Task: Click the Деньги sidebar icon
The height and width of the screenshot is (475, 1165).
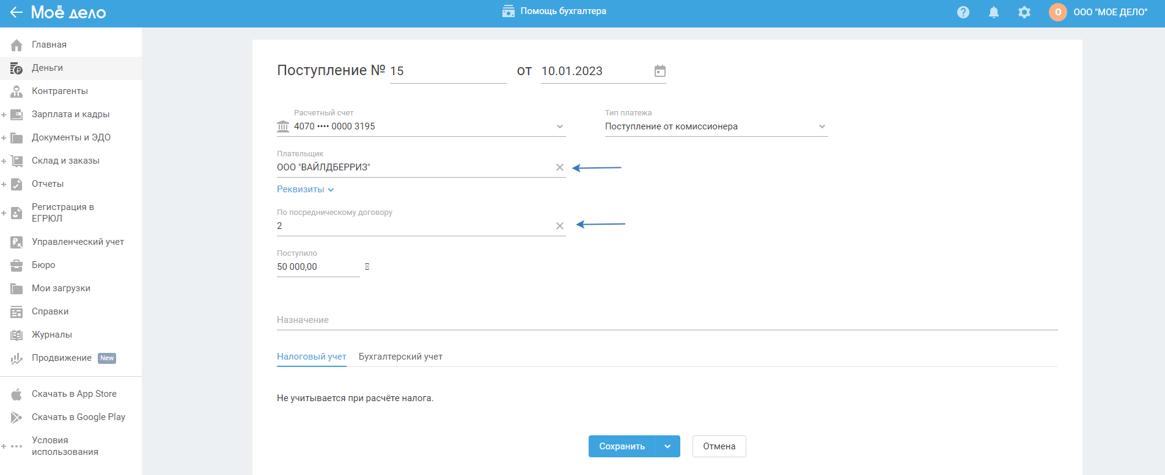Action: (x=17, y=68)
